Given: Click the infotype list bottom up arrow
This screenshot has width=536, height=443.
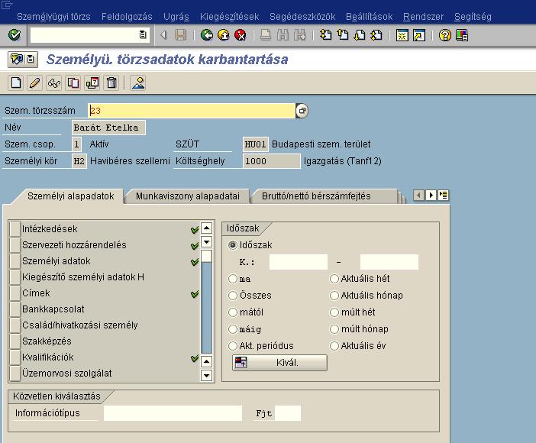Looking at the screenshot, I should pyautogui.click(x=206, y=361).
